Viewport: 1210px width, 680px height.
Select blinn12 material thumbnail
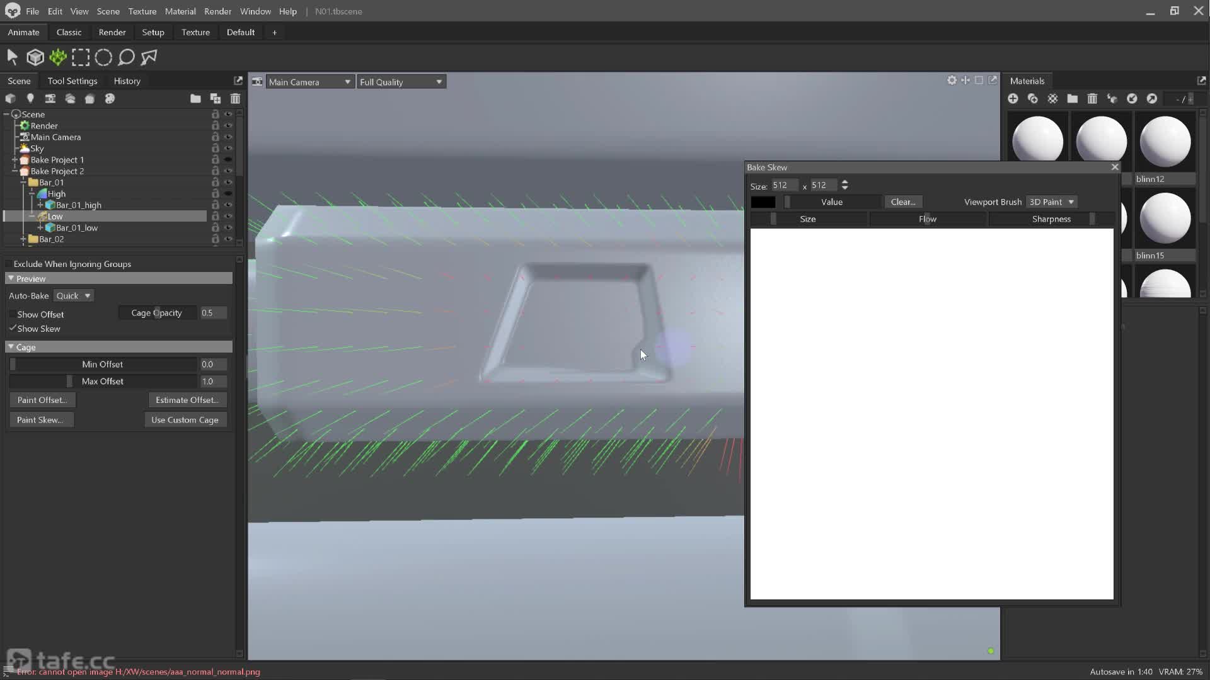(x=1165, y=142)
